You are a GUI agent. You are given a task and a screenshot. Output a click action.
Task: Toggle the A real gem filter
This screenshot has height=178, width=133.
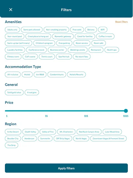coord(32,92)
